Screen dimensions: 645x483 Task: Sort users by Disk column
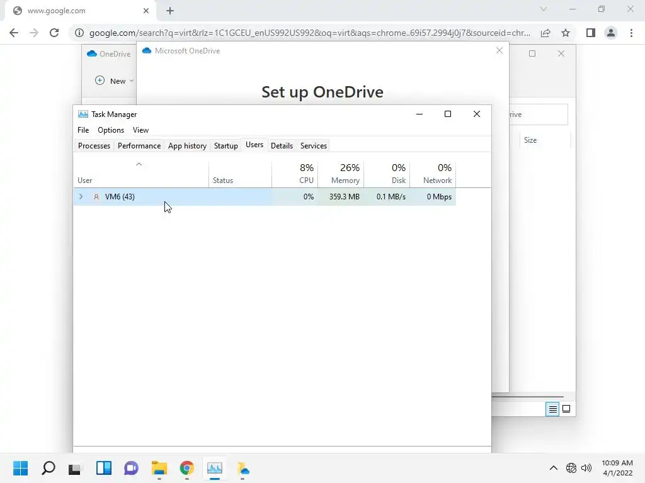pyautogui.click(x=387, y=174)
